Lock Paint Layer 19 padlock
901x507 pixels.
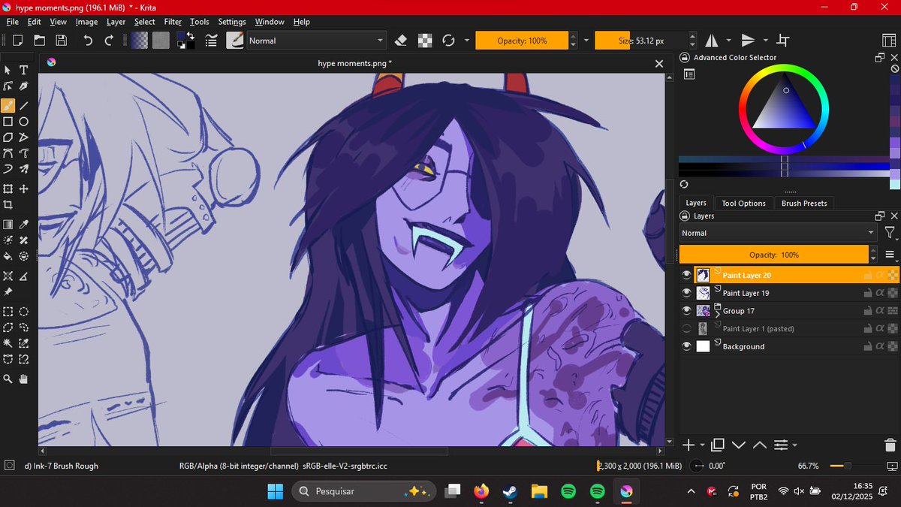click(867, 293)
